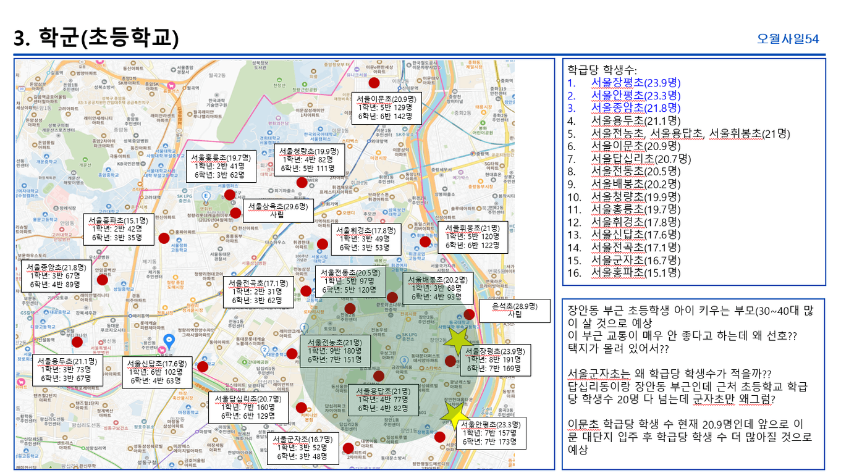
Task: Click the note paragraph starting 장안동 부근 초등학생
Action: (x=691, y=329)
